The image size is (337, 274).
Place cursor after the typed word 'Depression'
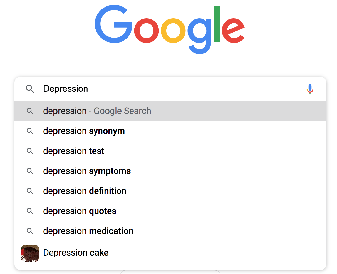click(89, 89)
